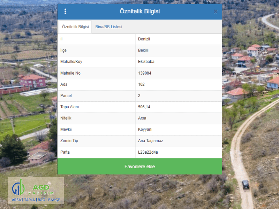
Task: Select the Mahalle No value 139084
Action: (145, 73)
